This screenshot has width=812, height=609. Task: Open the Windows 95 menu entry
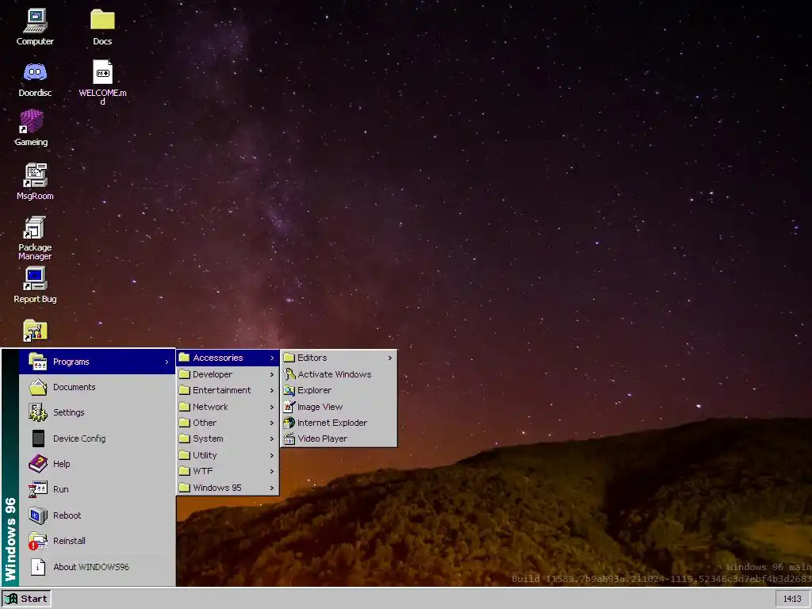click(228, 488)
